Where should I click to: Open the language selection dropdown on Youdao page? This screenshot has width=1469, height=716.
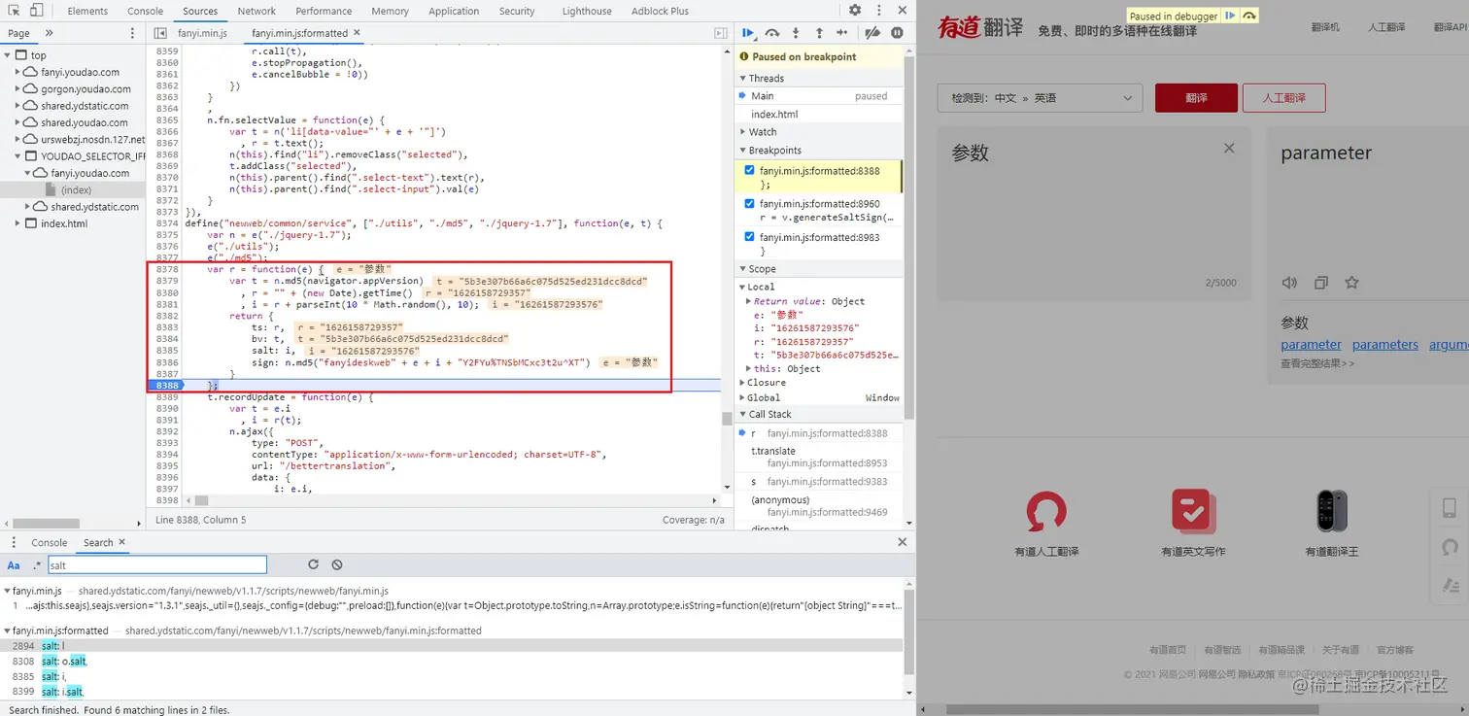click(1040, 98)
